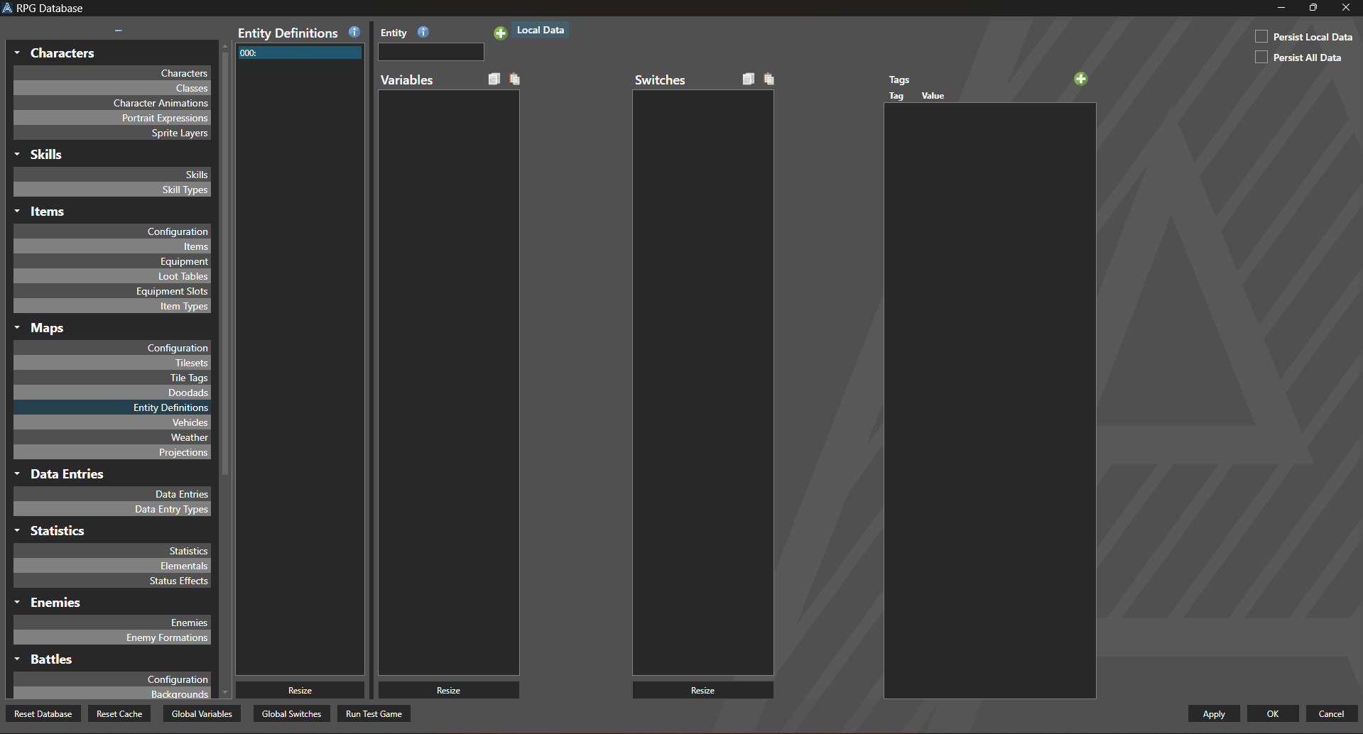The height and width of the screenshot is (734, 1363).
Task: Collapse the Characters section in sidebar
Action: pos(18,53)
